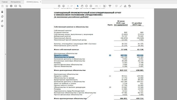The image size is (177, 100).
Task: Click 'Собственный капитал и обязательства' heading
Action: (71, 27)
